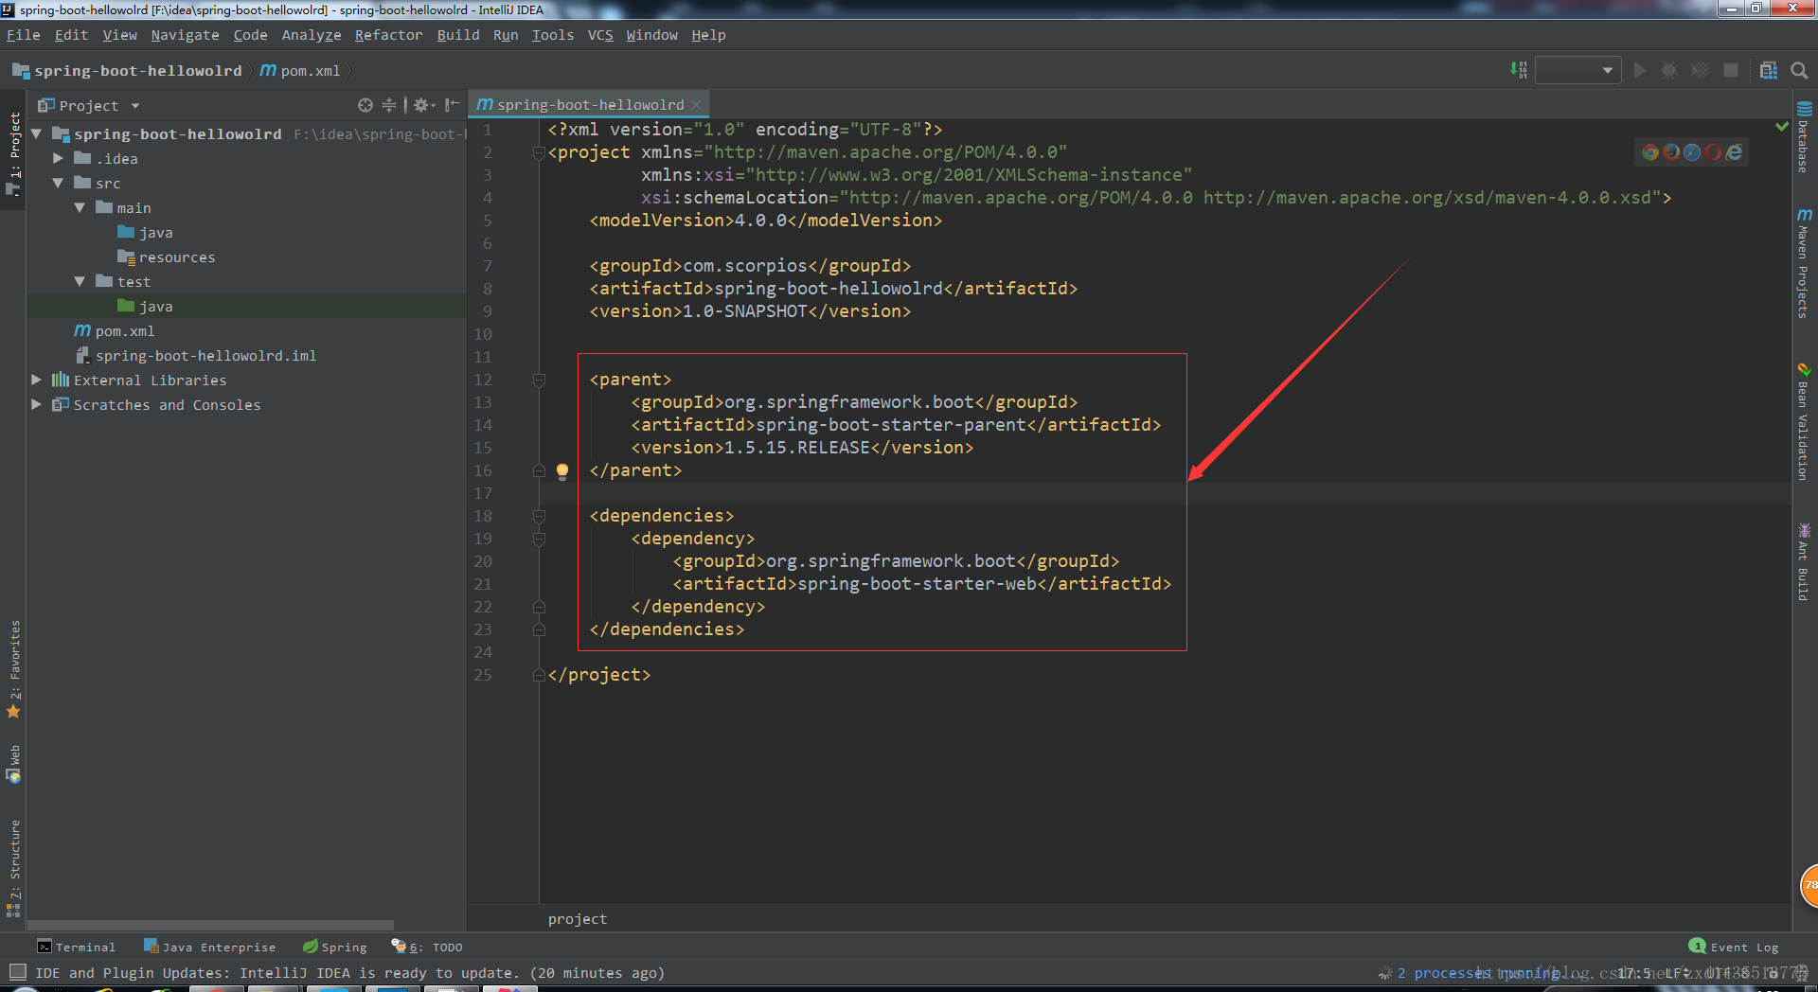Screen dimensions: 1818x992
Task: Toggle the 2: Favorites side tab
Action: (x=13, y=669)
